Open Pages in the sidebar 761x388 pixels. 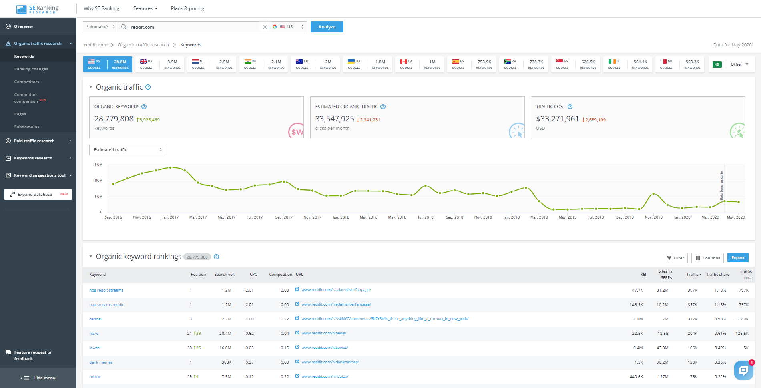pyautogui.click(x=20, y=114)
